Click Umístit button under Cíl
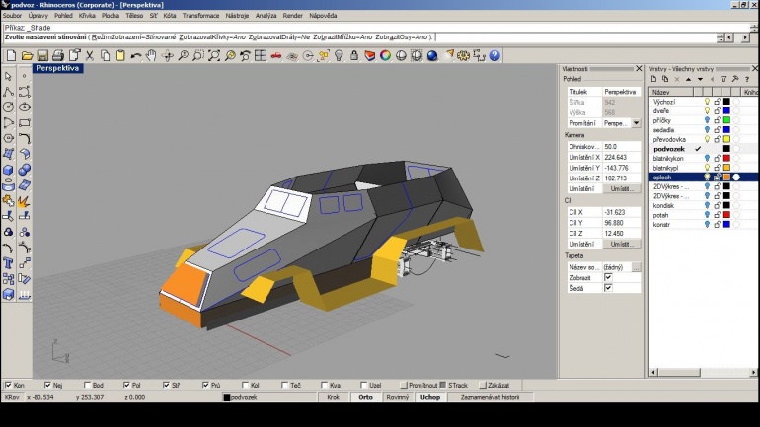760x427 pixels. point(622,244)
